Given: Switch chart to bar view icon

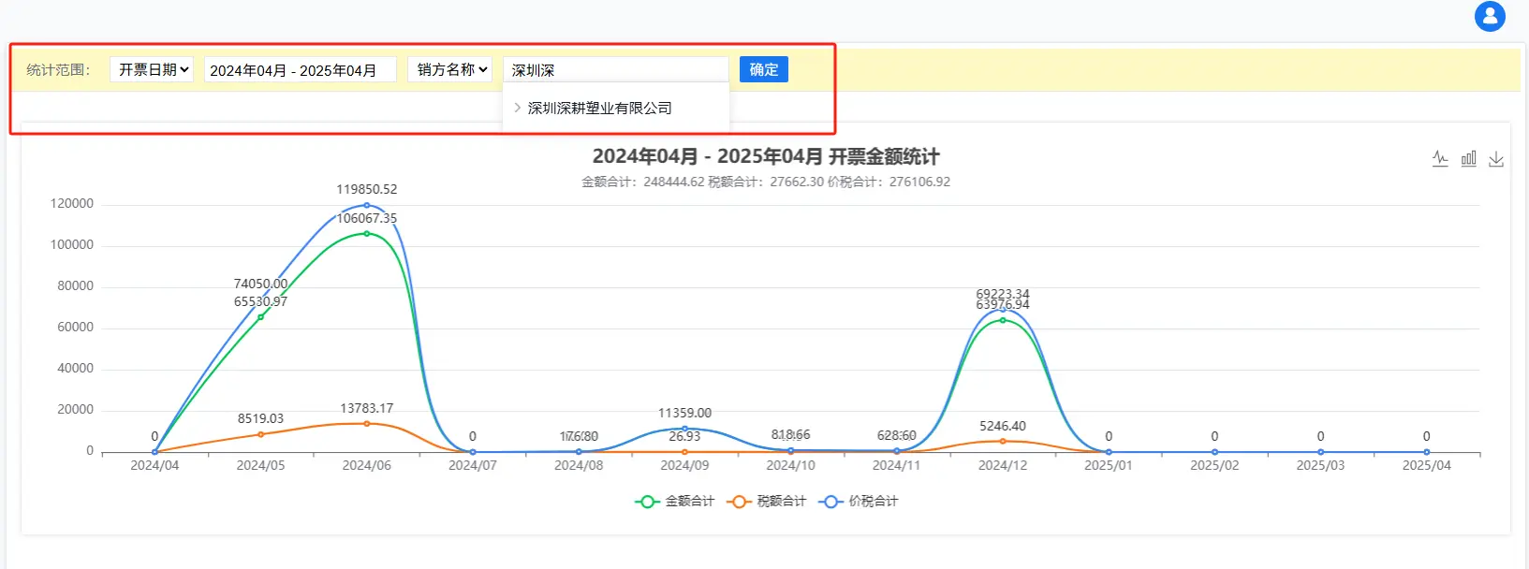Looking at the screenshot, I should tap(1468, 159).
